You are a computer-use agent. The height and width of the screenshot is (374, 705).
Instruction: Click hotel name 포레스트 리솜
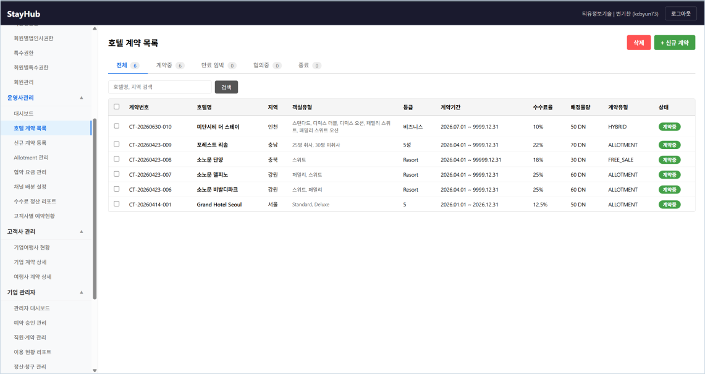[x=212, y=145]
